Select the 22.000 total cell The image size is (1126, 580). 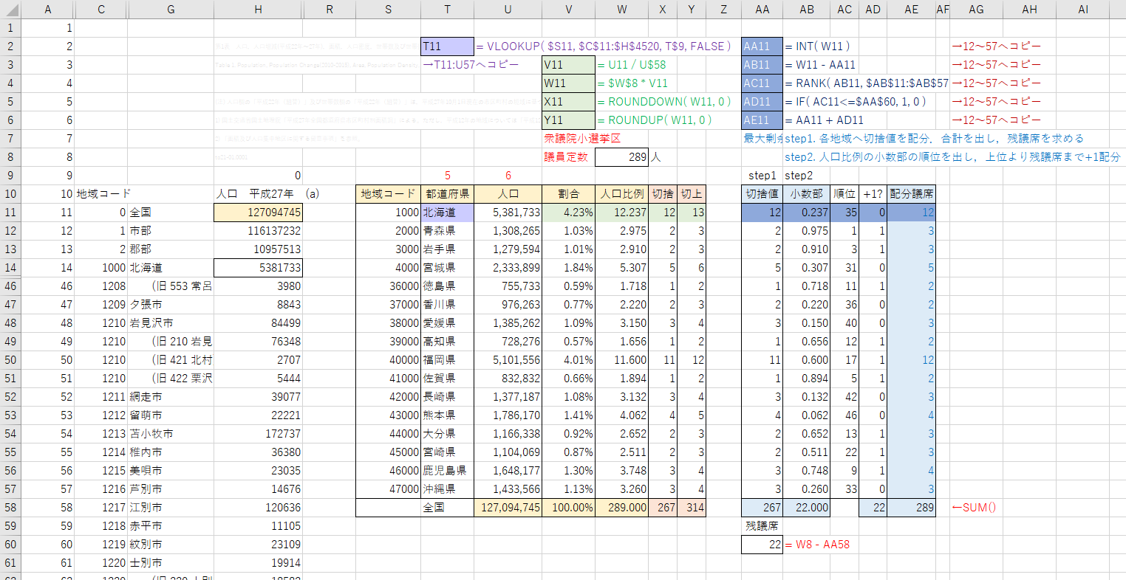[807, 508]
